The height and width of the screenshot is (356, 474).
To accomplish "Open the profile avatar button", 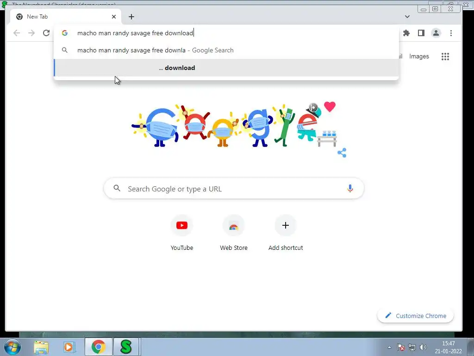I will [x=436, y=33].
